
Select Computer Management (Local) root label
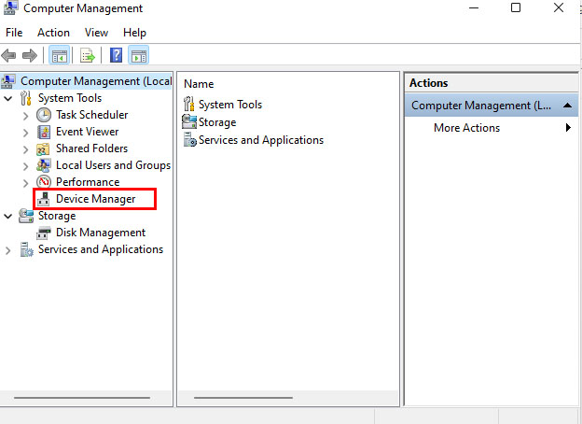96,81
